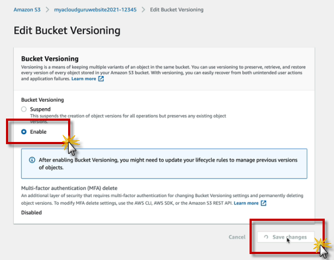Click the Edit Bucket Versioning page heading
The image size is (334, 260).
67,30
